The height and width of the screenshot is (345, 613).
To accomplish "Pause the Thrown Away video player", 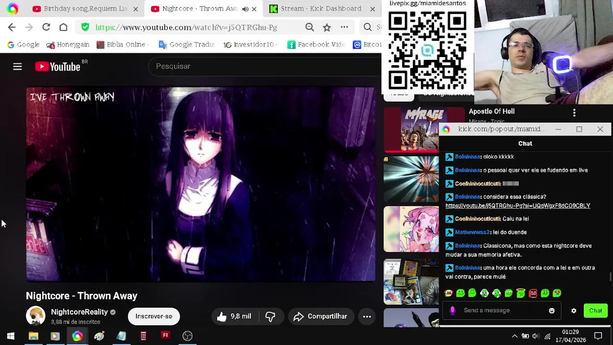I will [201, 184].
